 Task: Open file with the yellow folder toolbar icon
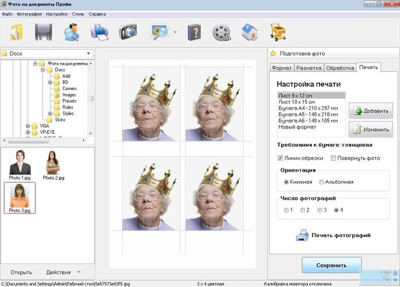[17, 32]
